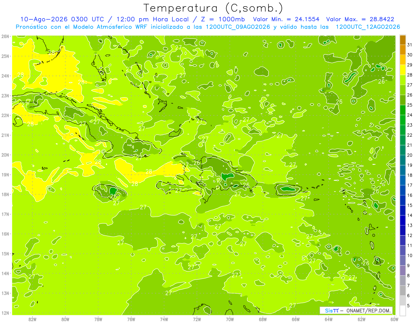Viewport: 419px width, 324px height.
Task: Click the longitude label "78W"
Action: tap(98, 319)
